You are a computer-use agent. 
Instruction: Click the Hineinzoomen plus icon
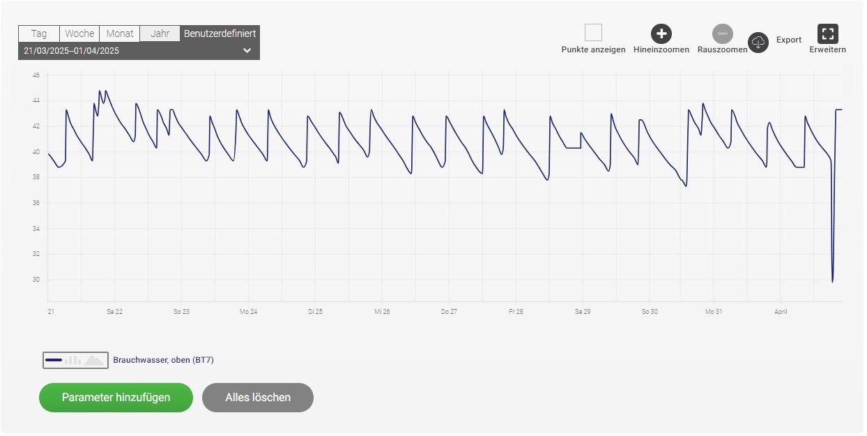point(661,33)
